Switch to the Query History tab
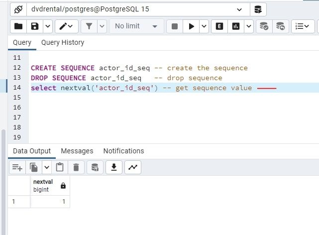This screenshot has height=235, width=319. [x=63, y=42]
